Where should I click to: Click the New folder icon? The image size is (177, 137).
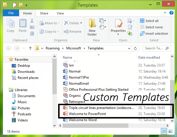tap(92, 23)
